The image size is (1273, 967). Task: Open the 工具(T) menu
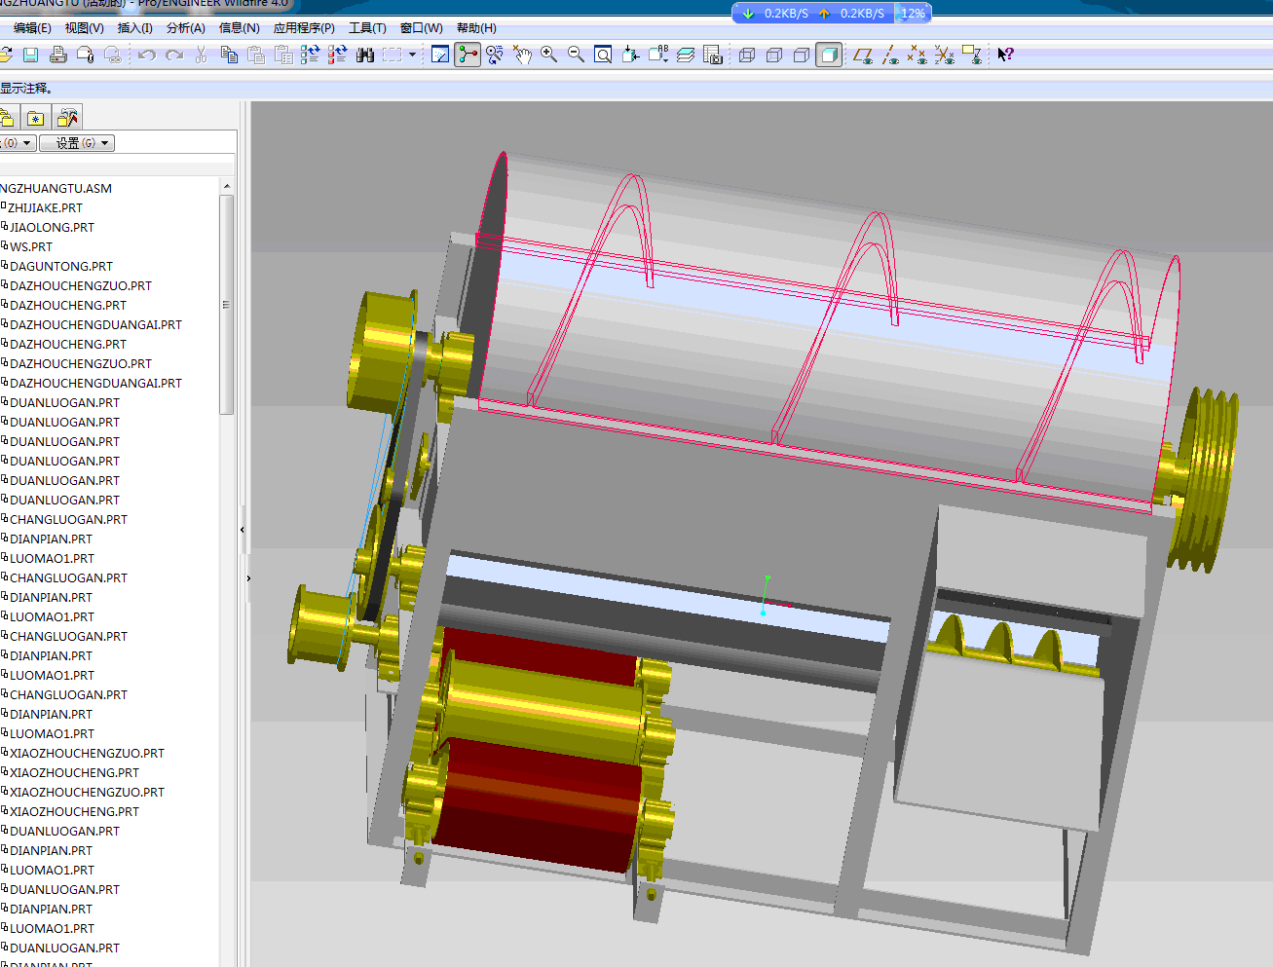point(367,28)
